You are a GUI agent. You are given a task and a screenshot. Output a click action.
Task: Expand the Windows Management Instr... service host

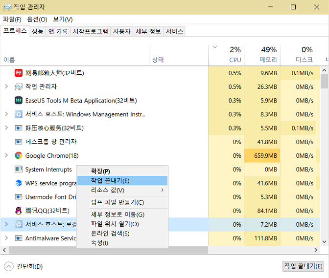pyautogui.click(x=6, y=114)
